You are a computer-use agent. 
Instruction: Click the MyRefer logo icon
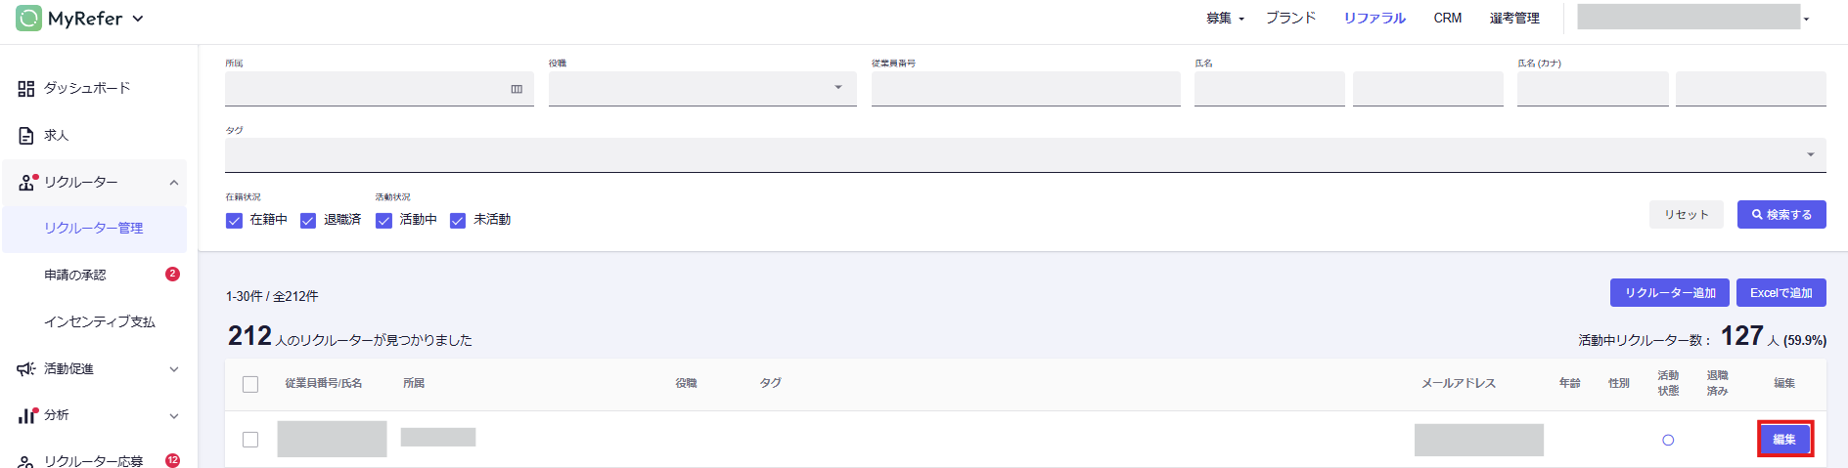[28, 18]
